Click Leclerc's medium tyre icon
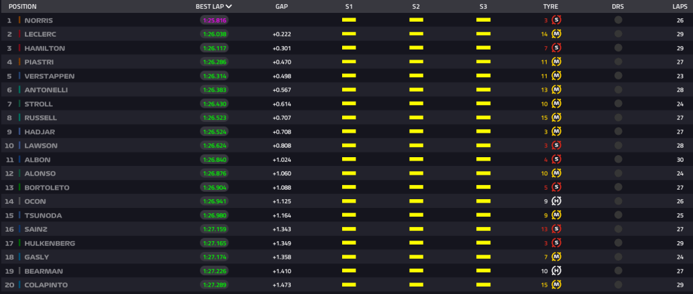Image resolution: width=693 pixels, height=294 pixels. tap(556, 34)
